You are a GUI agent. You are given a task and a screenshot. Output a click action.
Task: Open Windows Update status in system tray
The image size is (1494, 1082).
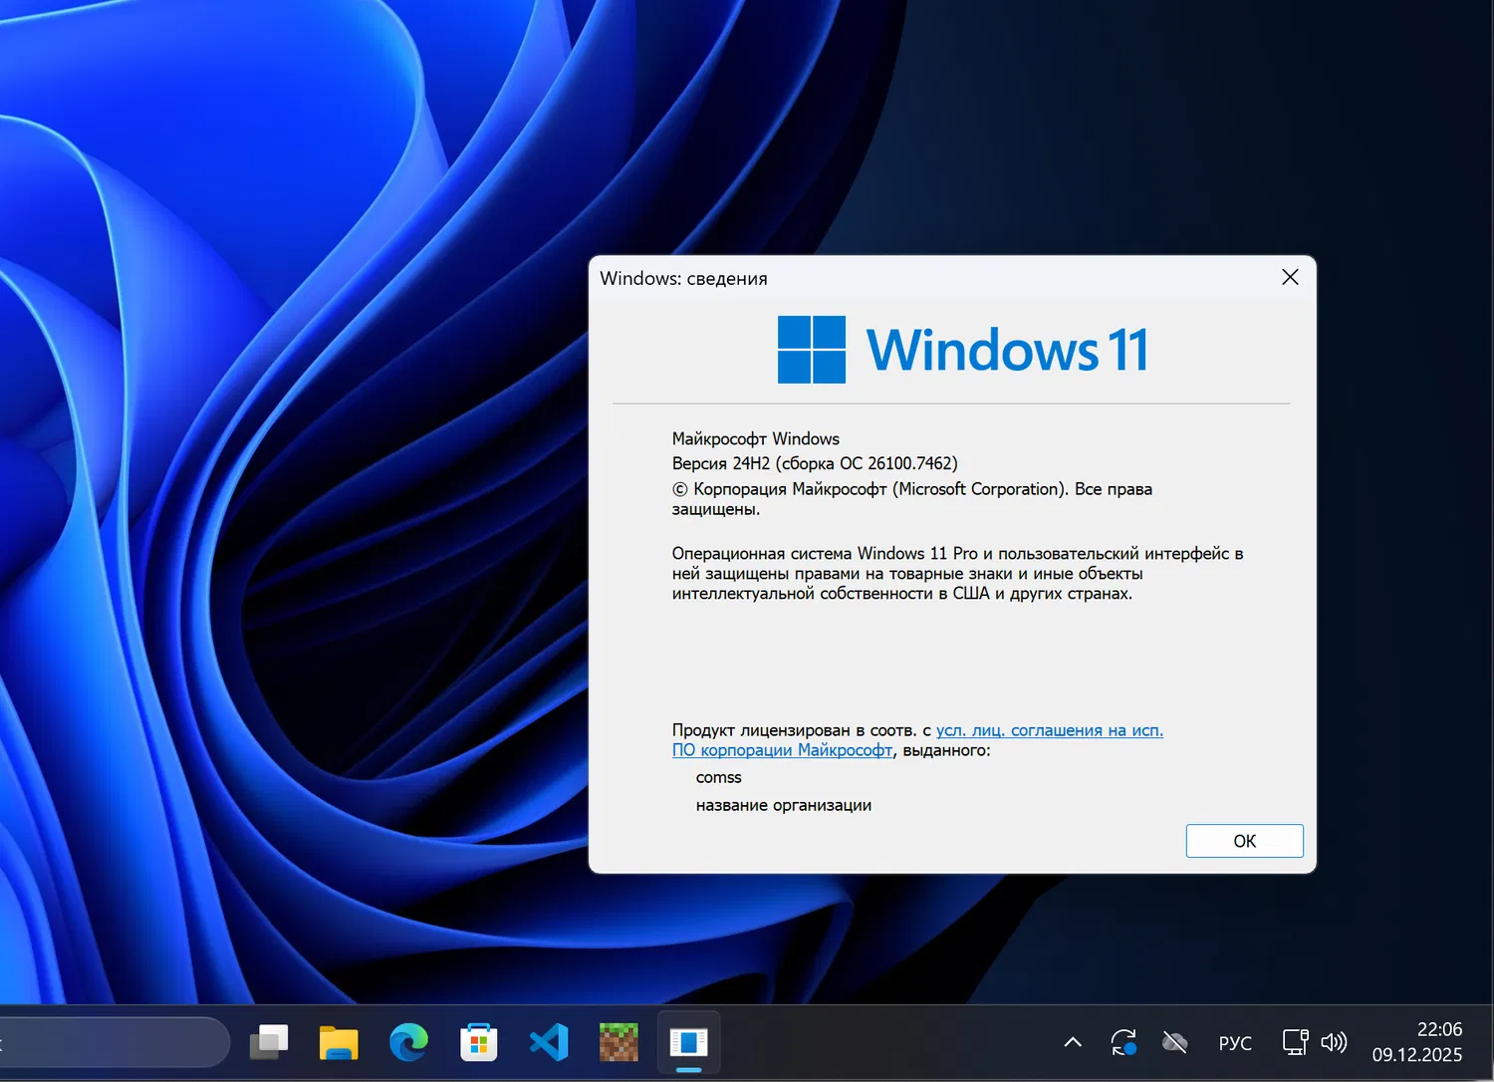point(1123,1042)
